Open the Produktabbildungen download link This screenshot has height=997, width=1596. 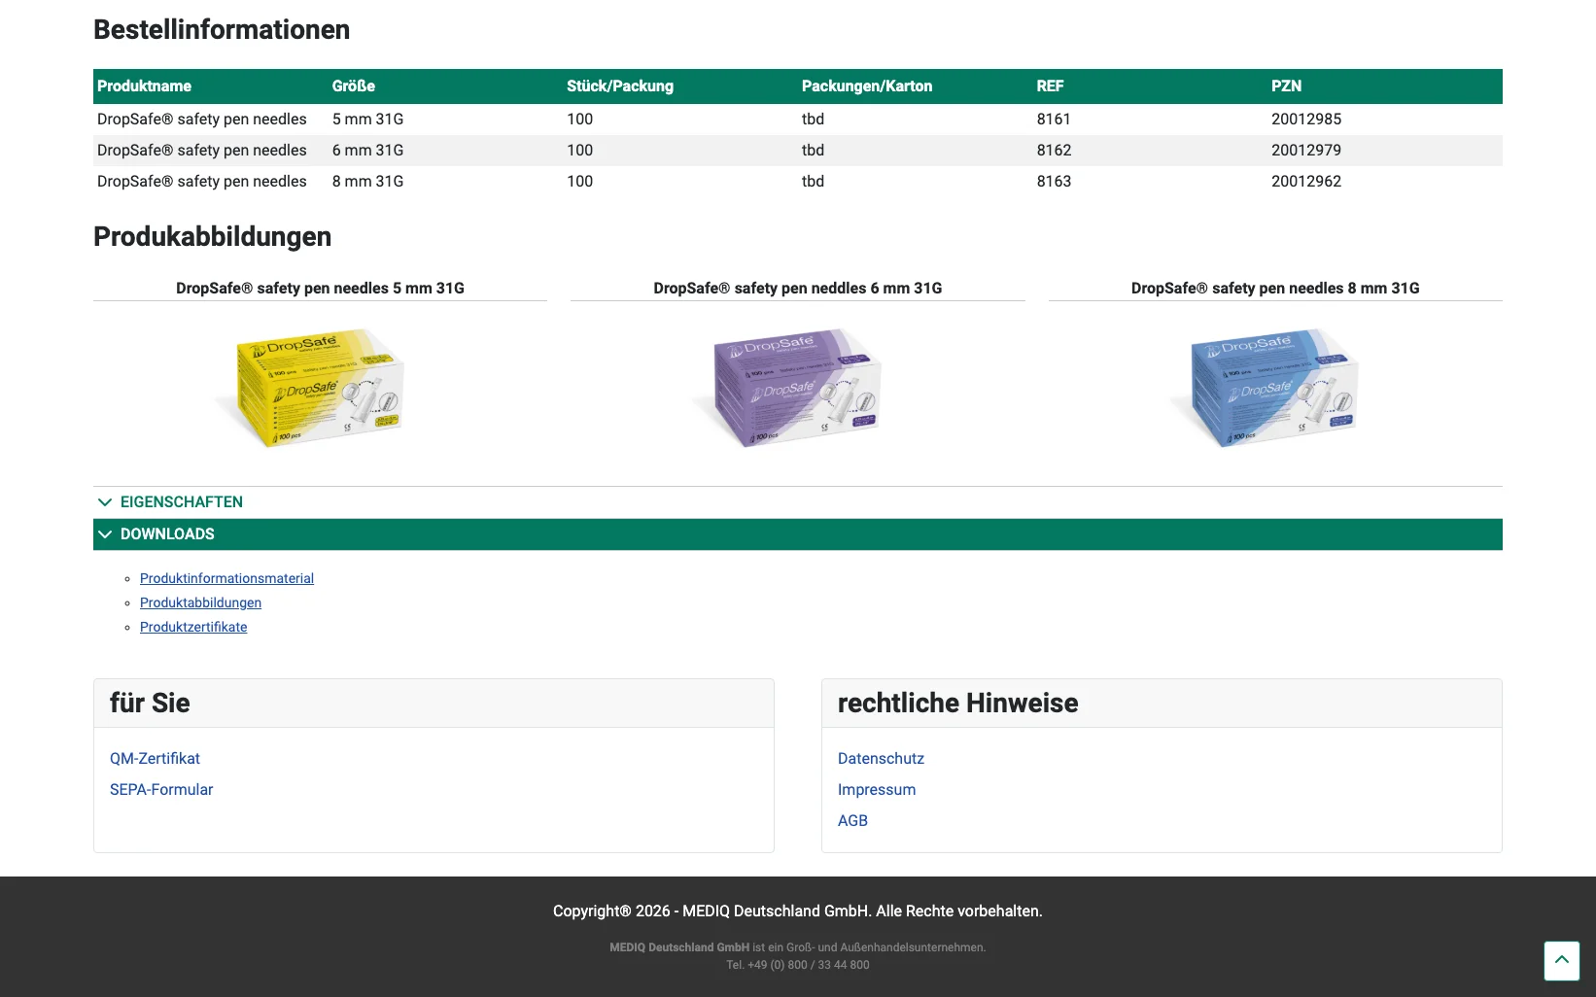(x=200, y=602)
